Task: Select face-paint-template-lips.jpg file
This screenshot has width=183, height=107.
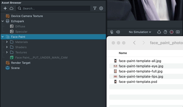Action: pos(141,76)
